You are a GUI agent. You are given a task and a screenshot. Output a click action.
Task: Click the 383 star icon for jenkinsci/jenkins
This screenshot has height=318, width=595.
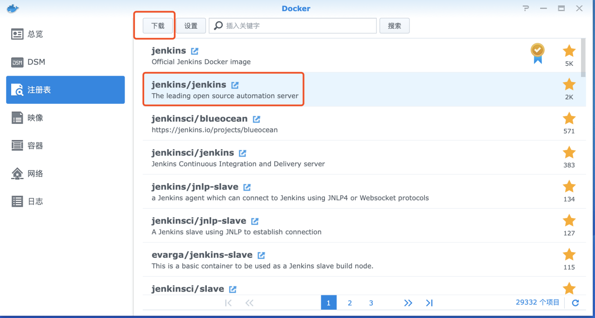tap(569, 153)
